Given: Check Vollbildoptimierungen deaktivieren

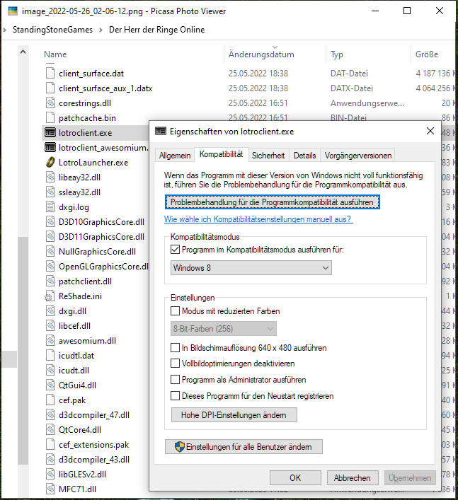Looking at the screenshot, I should (x=175, y=364).
